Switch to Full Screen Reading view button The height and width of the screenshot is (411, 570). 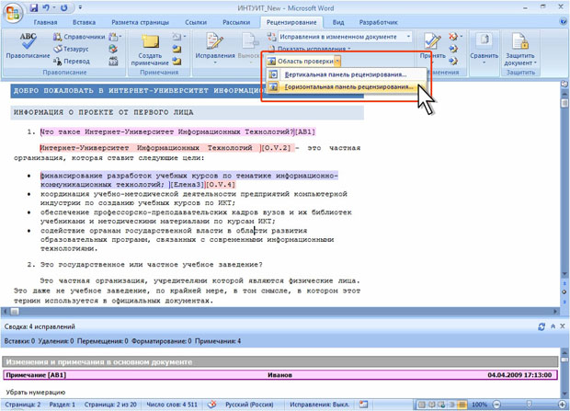coord(432,405)
